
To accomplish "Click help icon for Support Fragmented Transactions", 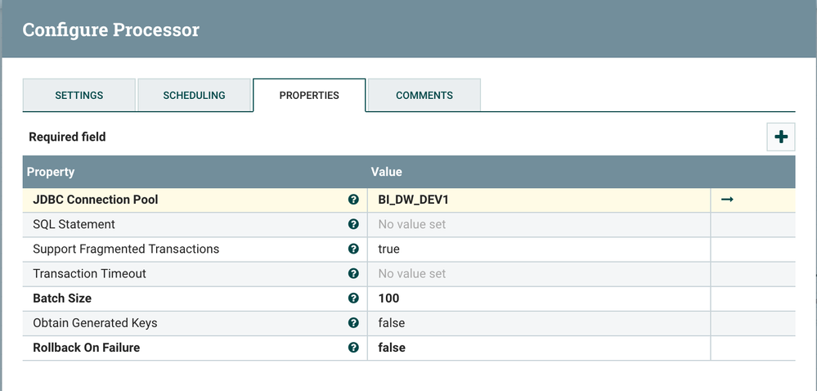I will (353, 249).
